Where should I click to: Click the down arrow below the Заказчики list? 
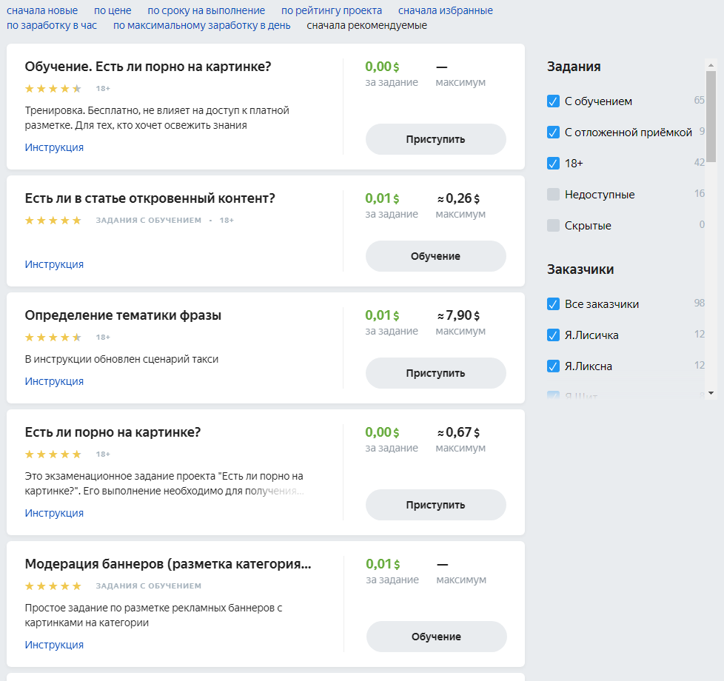[x=712, y=390]
